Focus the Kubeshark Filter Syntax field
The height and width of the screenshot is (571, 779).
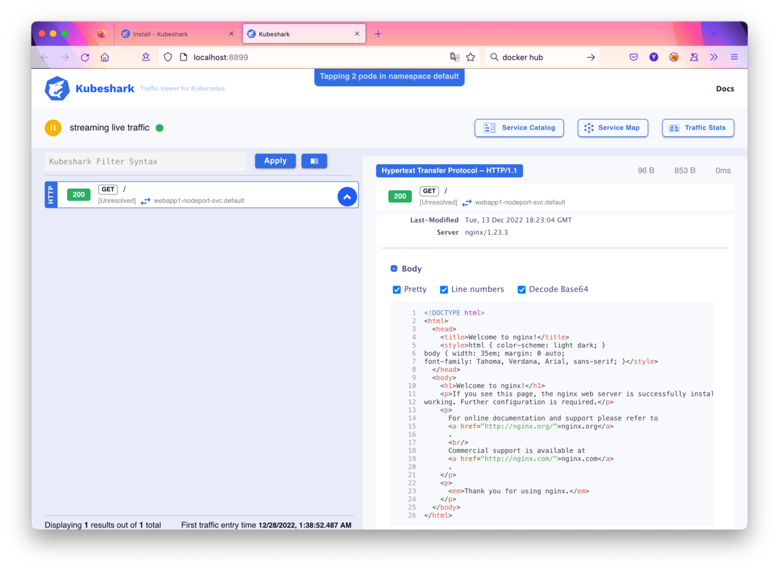click(x=145, y=162)
